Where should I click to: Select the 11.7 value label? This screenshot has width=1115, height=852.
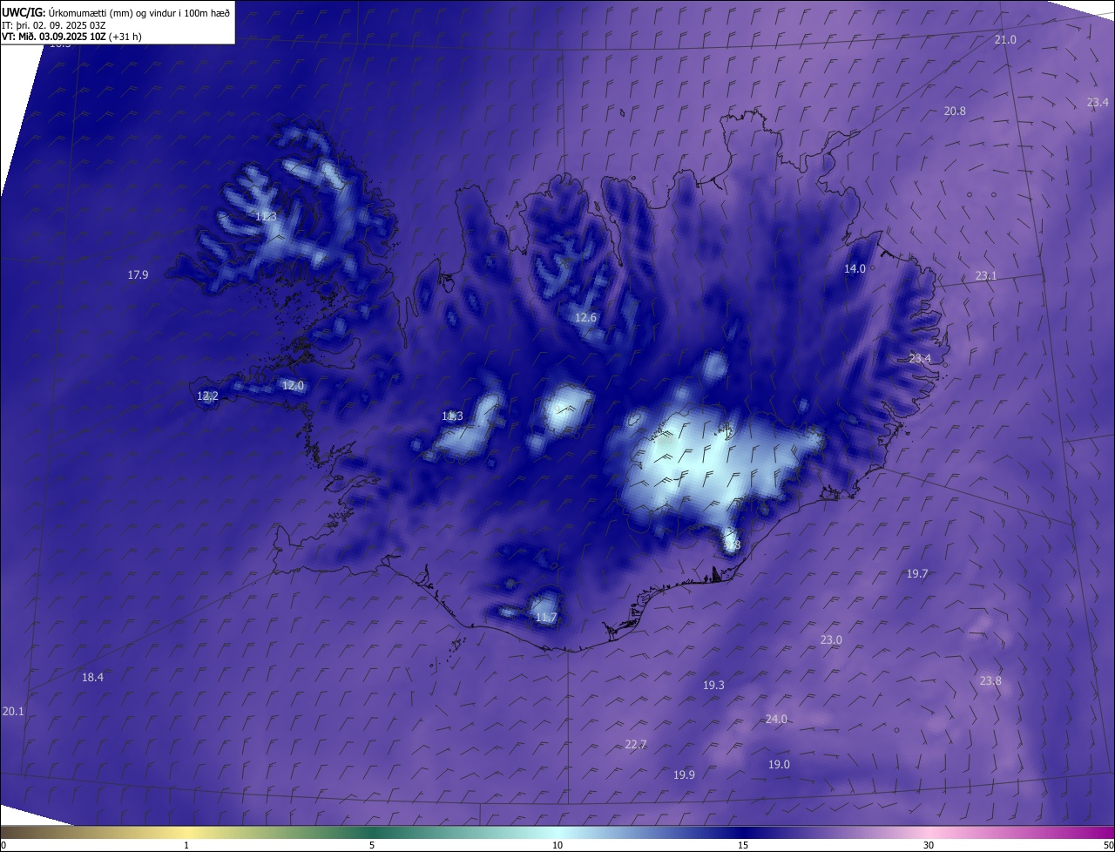click(545, 618)
